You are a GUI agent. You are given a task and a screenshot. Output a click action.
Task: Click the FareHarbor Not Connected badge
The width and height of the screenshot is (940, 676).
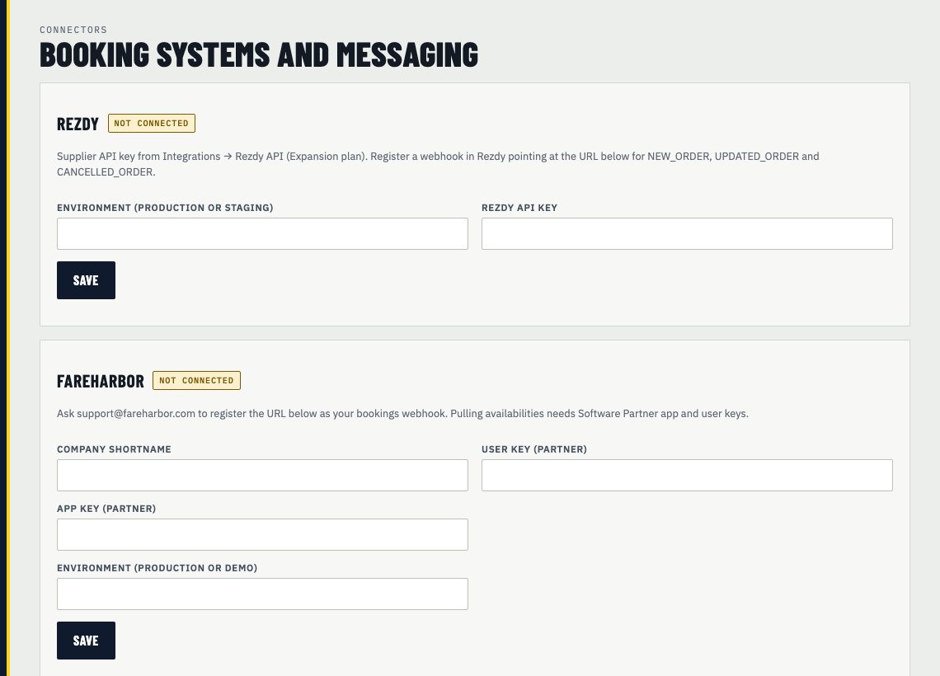pos(196,380)
